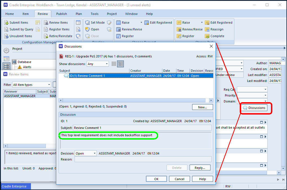Click the Submit Items ribbon command

[x=16, y=23]
